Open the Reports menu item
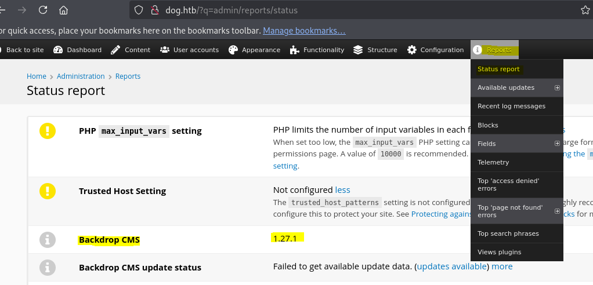 click(495, 50)
